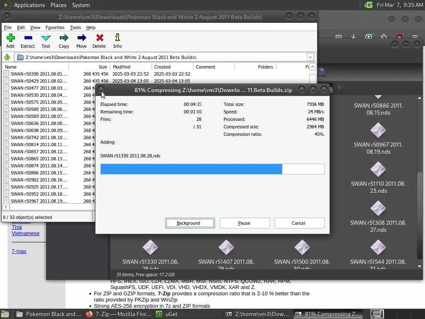Select SWAN r51308 2011.08.27.nds file icon

point(378,209)
